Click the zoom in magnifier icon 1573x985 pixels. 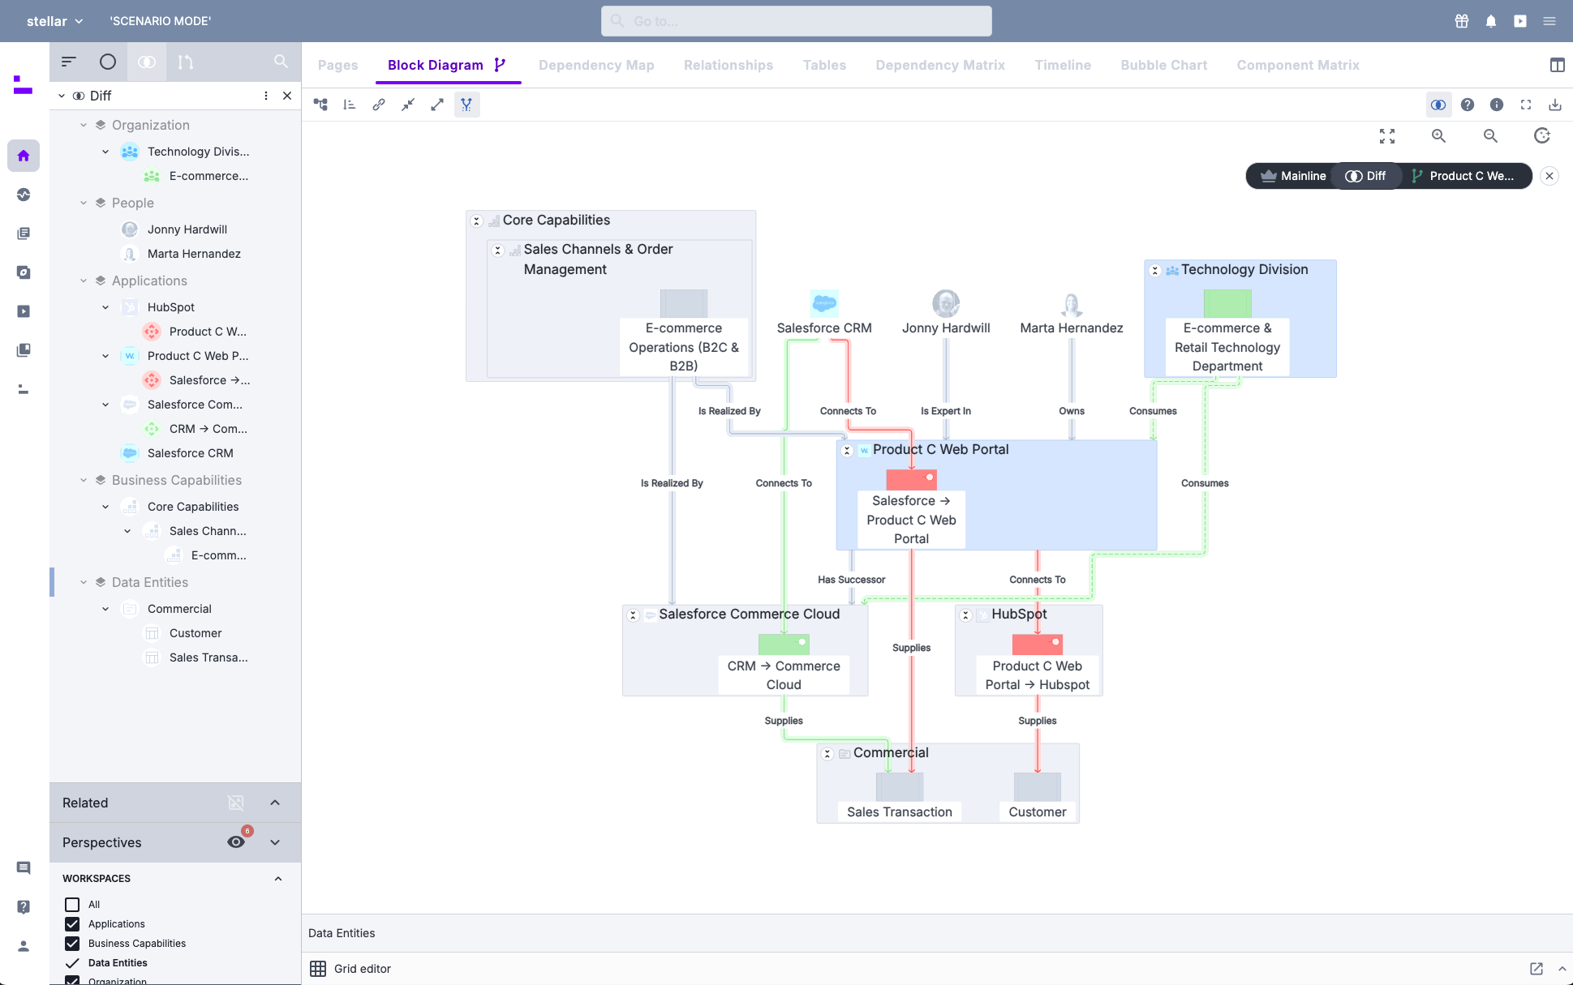coord(1438,136)
